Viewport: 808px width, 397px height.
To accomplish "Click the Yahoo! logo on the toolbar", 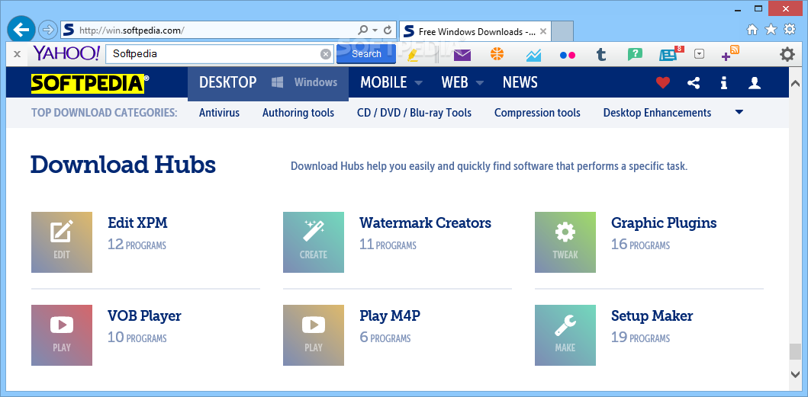I will click(x=66, y=53).
